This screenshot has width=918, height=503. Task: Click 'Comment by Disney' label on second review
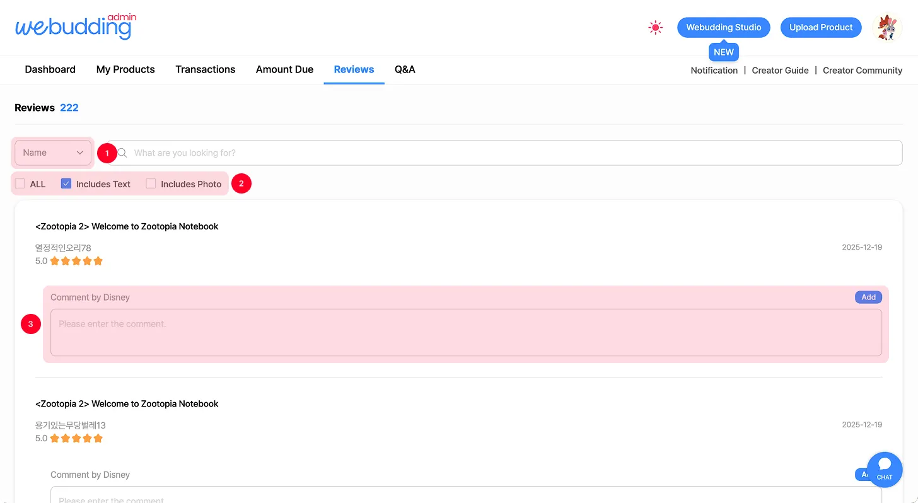click(90, 475)
